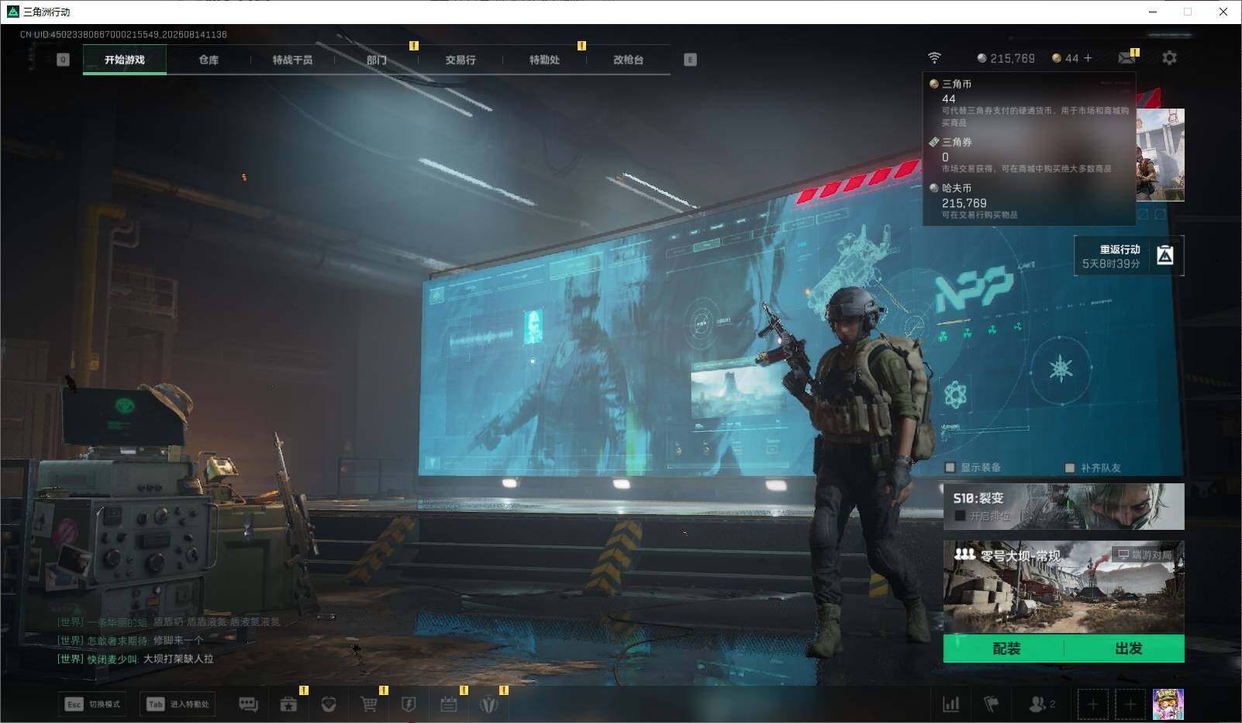Image resolution: width=1242 pixels, height=723 pixels.
Task: Open the friends list icon
Action: [1041, 704]
